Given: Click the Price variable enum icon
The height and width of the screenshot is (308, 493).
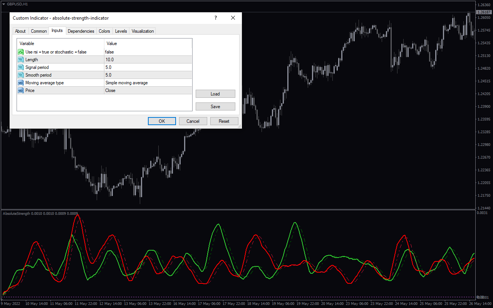Looking at the screenshot, I should click(x=21, y=90).
